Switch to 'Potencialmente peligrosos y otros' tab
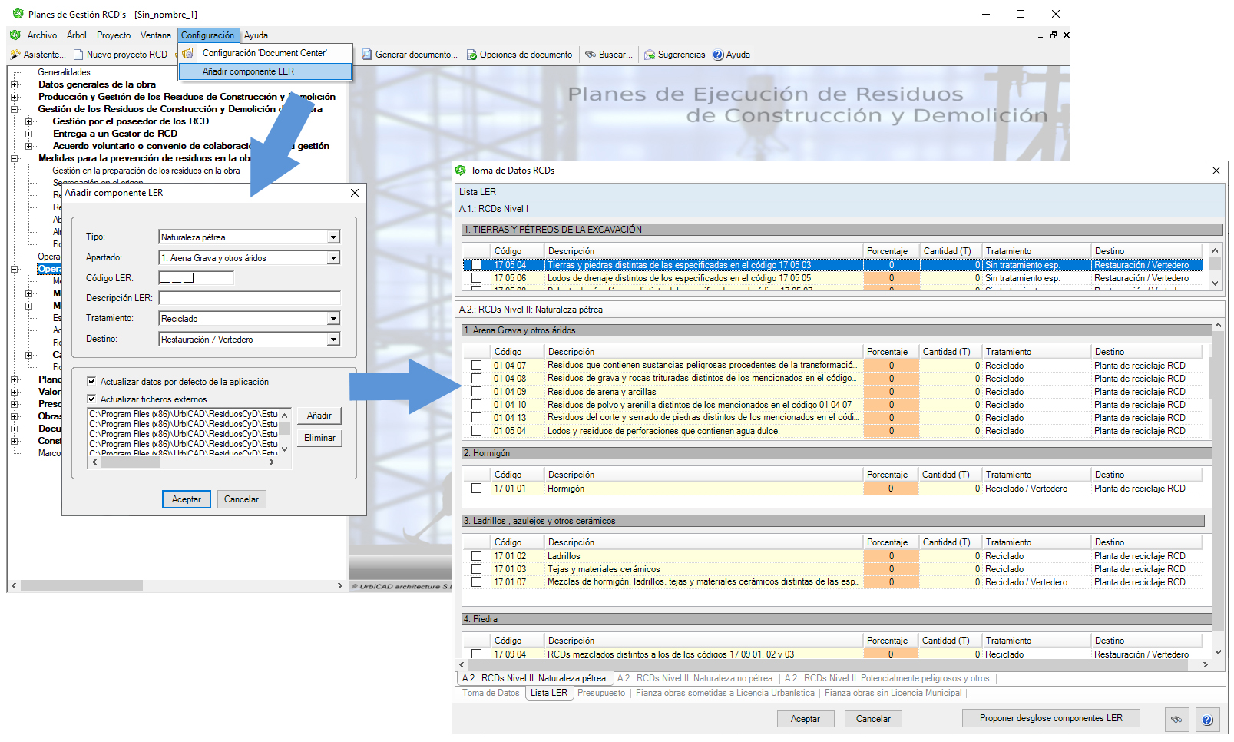This screenshot has height=742, width=1234. point(886,678)
